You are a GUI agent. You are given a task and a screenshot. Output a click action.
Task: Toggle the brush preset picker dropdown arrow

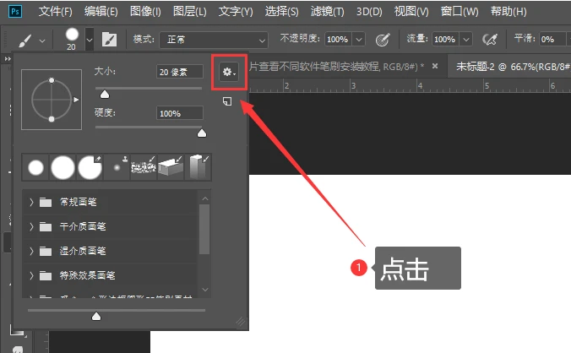pyautogui.click(x=90, y=40)
